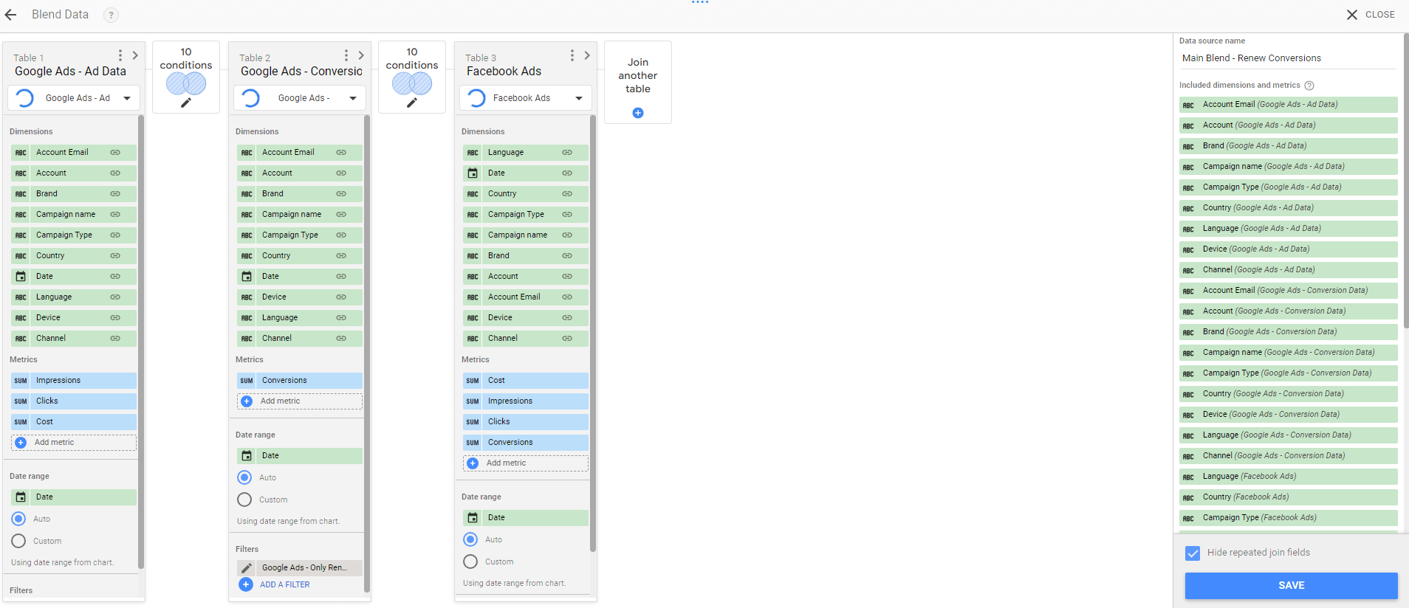Click the link icon on Channel in Table 1
Image resolution: width=1409 pixels, height=608 pixels.
115,339
